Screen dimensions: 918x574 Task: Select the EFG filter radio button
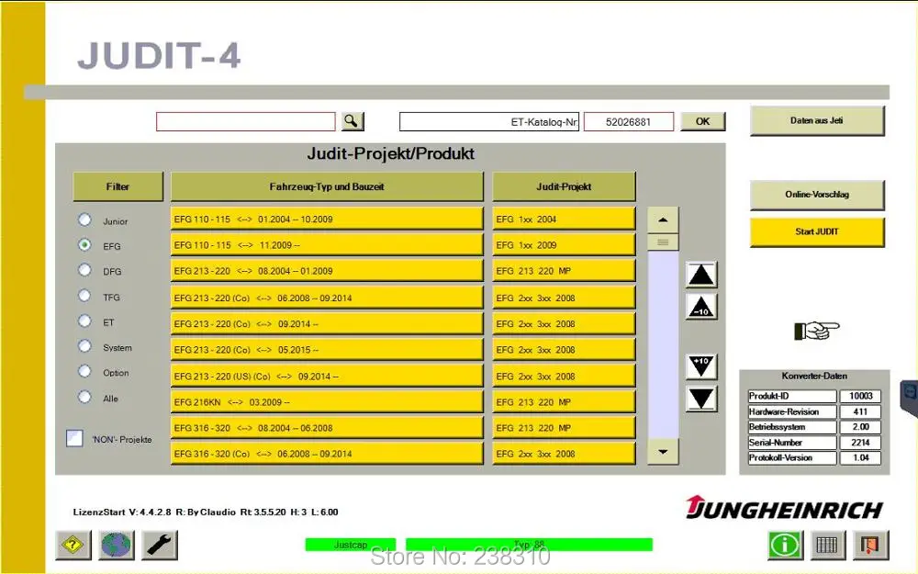(x=84, y=245)
